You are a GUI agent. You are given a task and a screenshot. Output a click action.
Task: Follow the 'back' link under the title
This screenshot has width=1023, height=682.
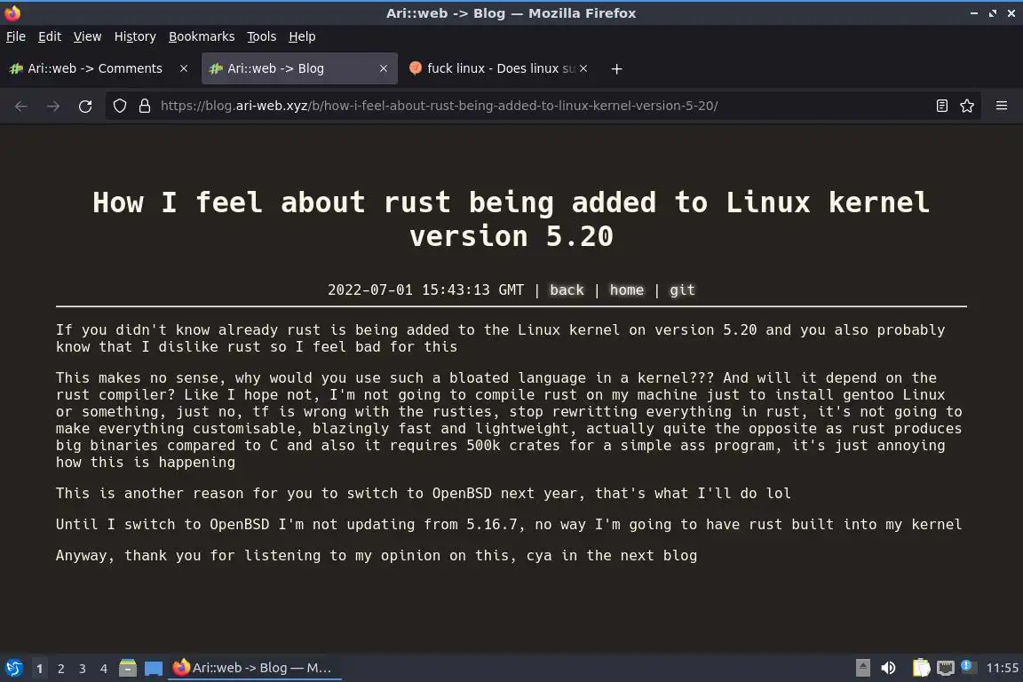[x=567, y=289]
